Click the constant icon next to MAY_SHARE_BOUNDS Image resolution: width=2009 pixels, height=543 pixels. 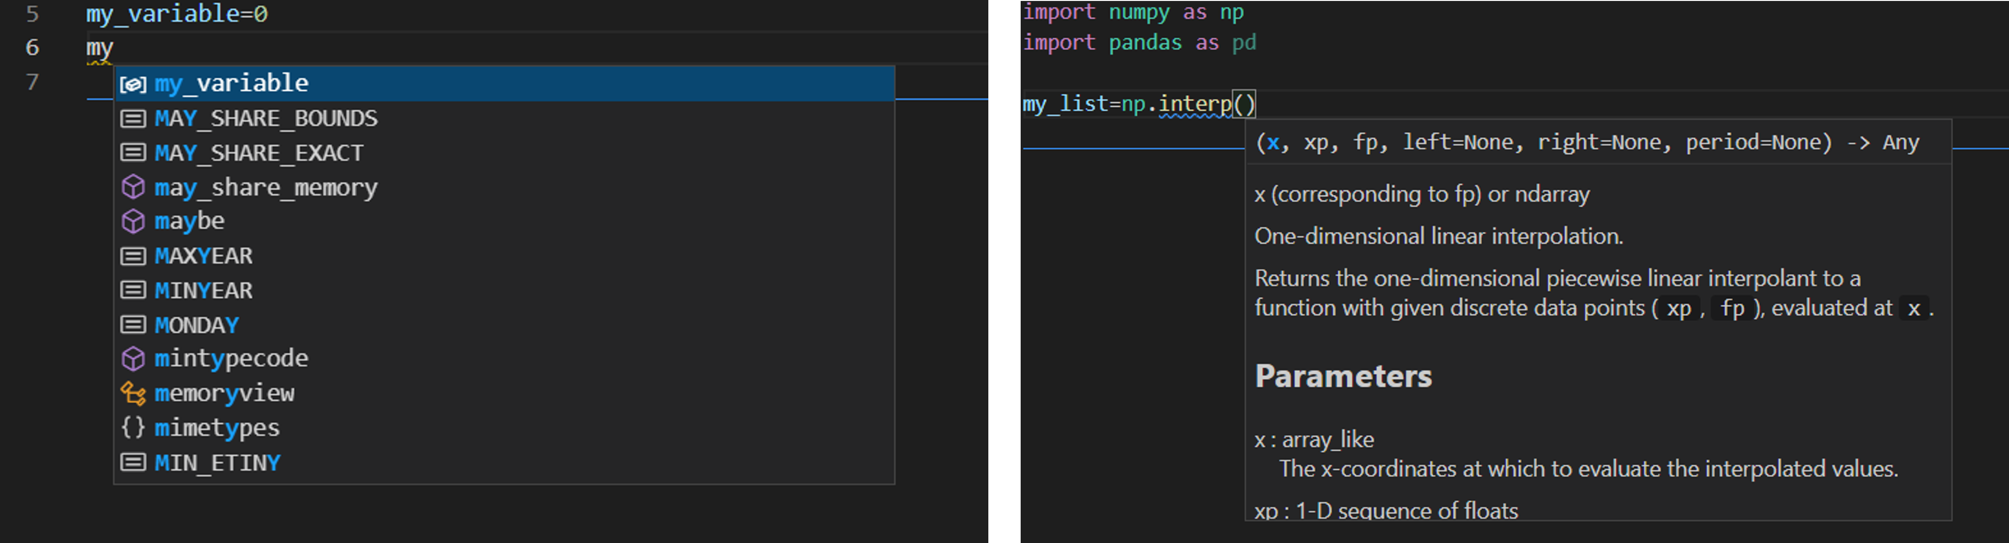(x=133, y=118)
